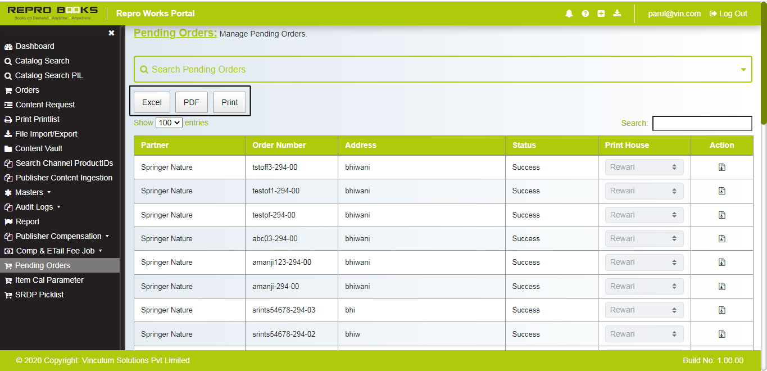Click the download icon in the header
The height and width of the screenshot is (371, 767).
pyautogui.click(x=617, y=13)
